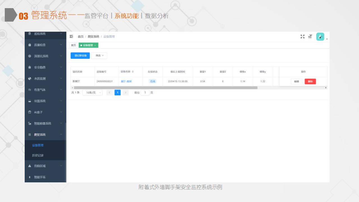Click the 水质监测 globe icon
The width and height of the screenshot is (359, 202).
(30, 79)
